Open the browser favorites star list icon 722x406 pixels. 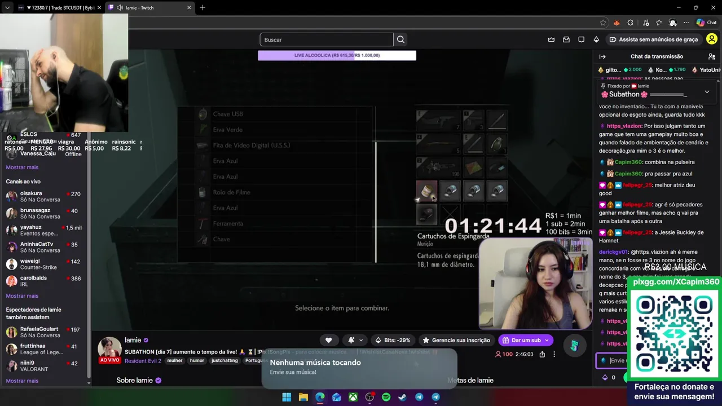(x=659, y=23)
